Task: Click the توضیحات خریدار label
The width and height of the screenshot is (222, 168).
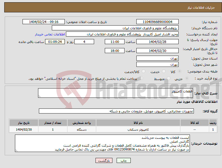Action: 204,144
